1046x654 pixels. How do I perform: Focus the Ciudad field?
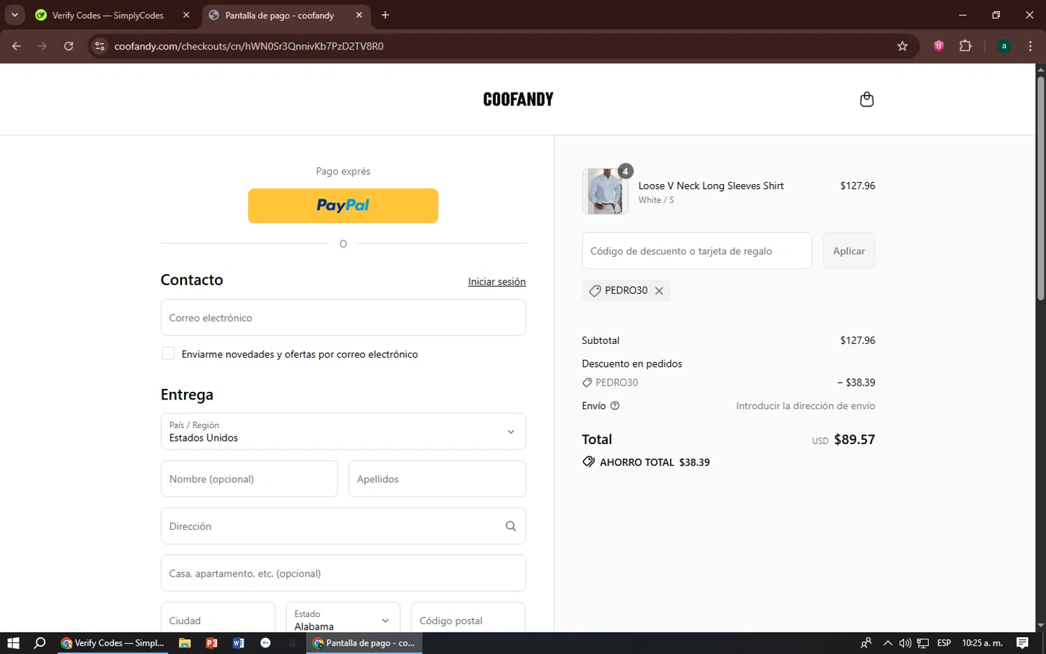coord(218,618)
